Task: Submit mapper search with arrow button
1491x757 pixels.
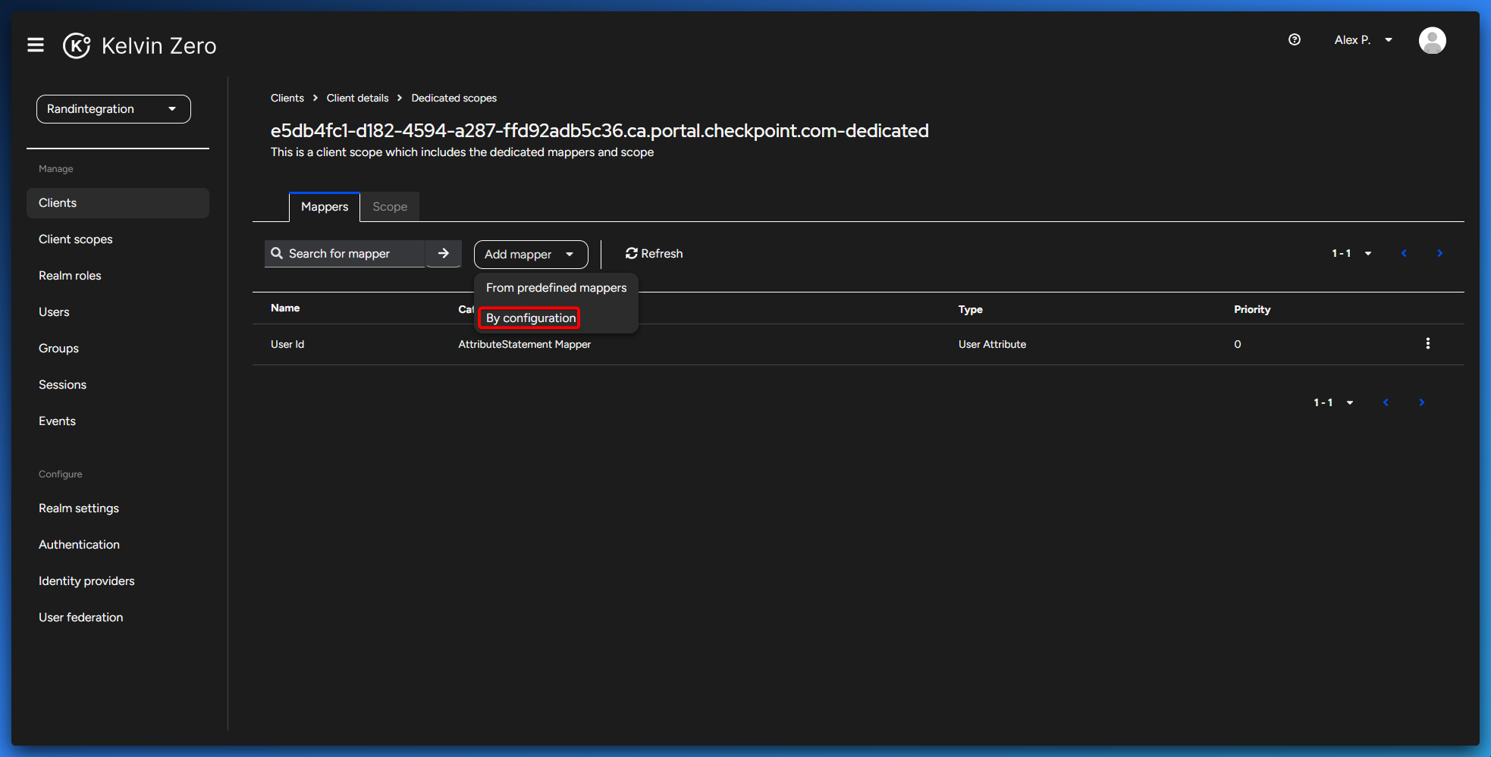Action: click(x=444, y=253)
